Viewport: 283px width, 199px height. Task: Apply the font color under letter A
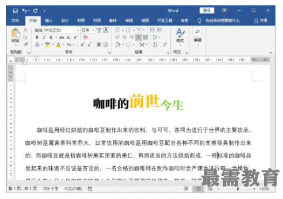[58, 45]
